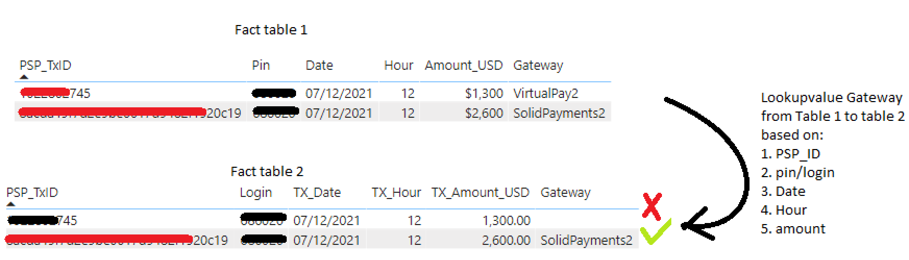
Task: Select the VirtualPay2 gateway cell
Action: click(546, 93)
